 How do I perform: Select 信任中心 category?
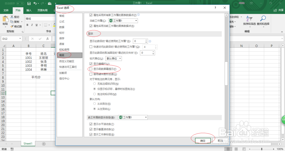point(70,78)
